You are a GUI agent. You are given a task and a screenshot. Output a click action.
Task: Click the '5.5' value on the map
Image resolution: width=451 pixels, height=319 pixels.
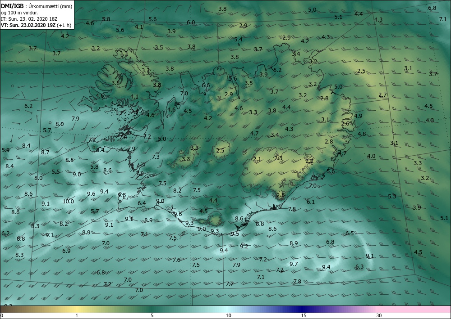pos(55,172)
